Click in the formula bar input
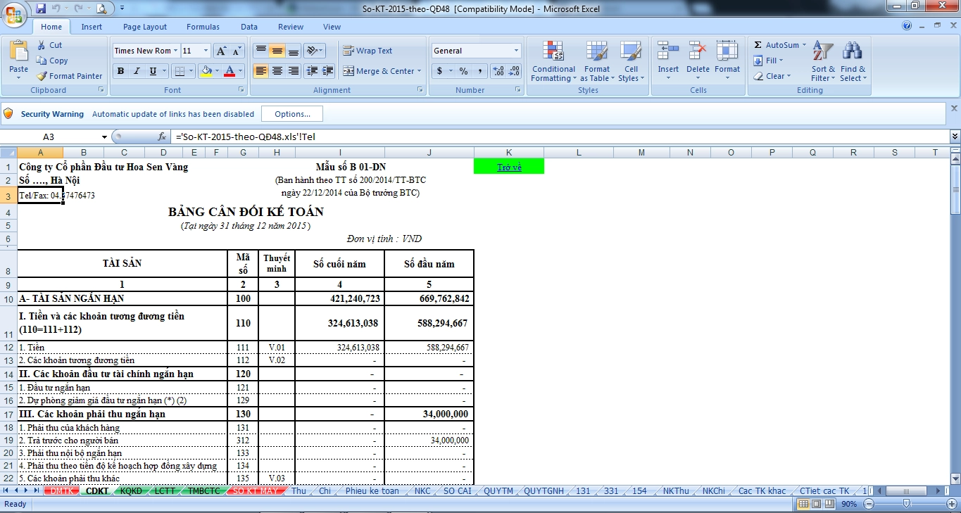This screenshot has height=513, width=961. (x=556, y=137)
